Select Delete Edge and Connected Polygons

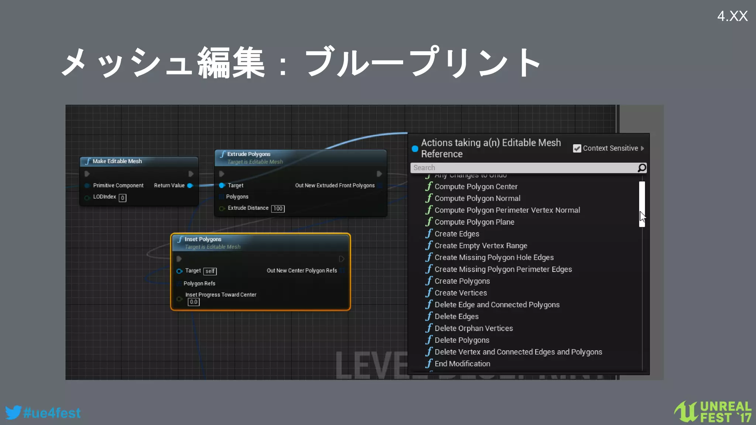(x=497, y=305)
